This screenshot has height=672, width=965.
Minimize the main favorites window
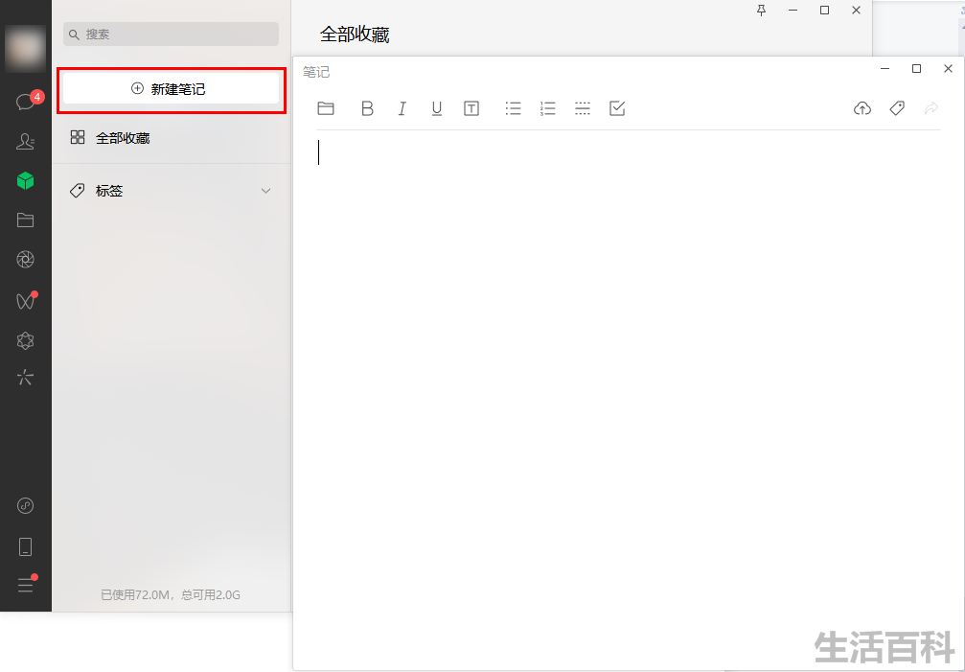pyautogui.click(x=793, y=10)
